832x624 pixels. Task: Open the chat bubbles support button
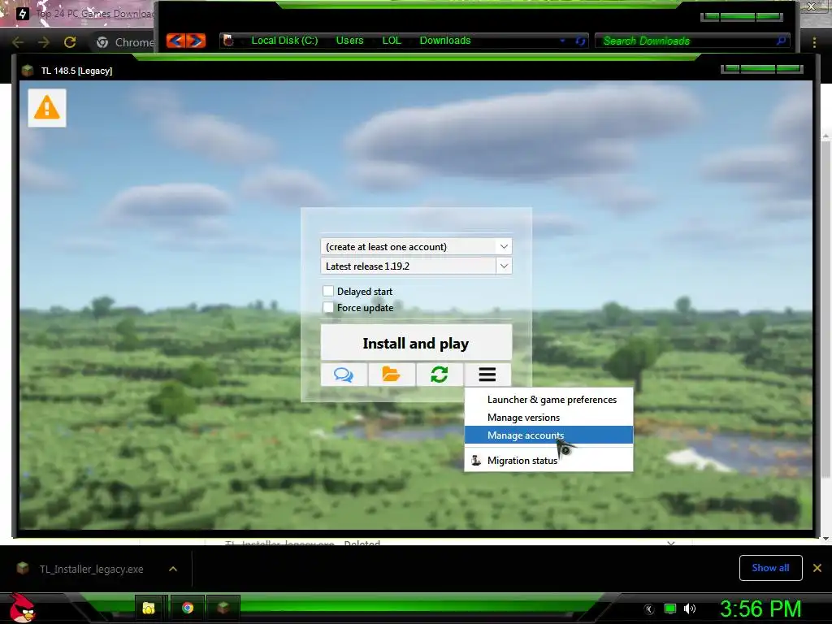click(344, 375)
